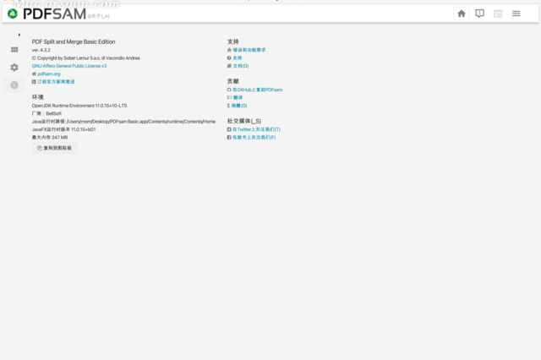
Task: Click the black 支持 section heading
Action: click(x=233, y=41)
